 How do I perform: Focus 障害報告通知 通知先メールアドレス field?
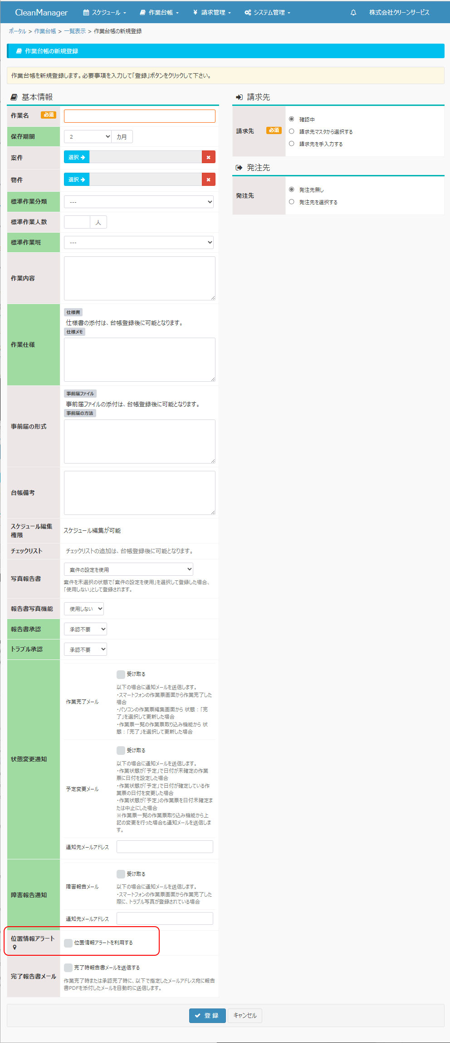(x=165, y=918)
